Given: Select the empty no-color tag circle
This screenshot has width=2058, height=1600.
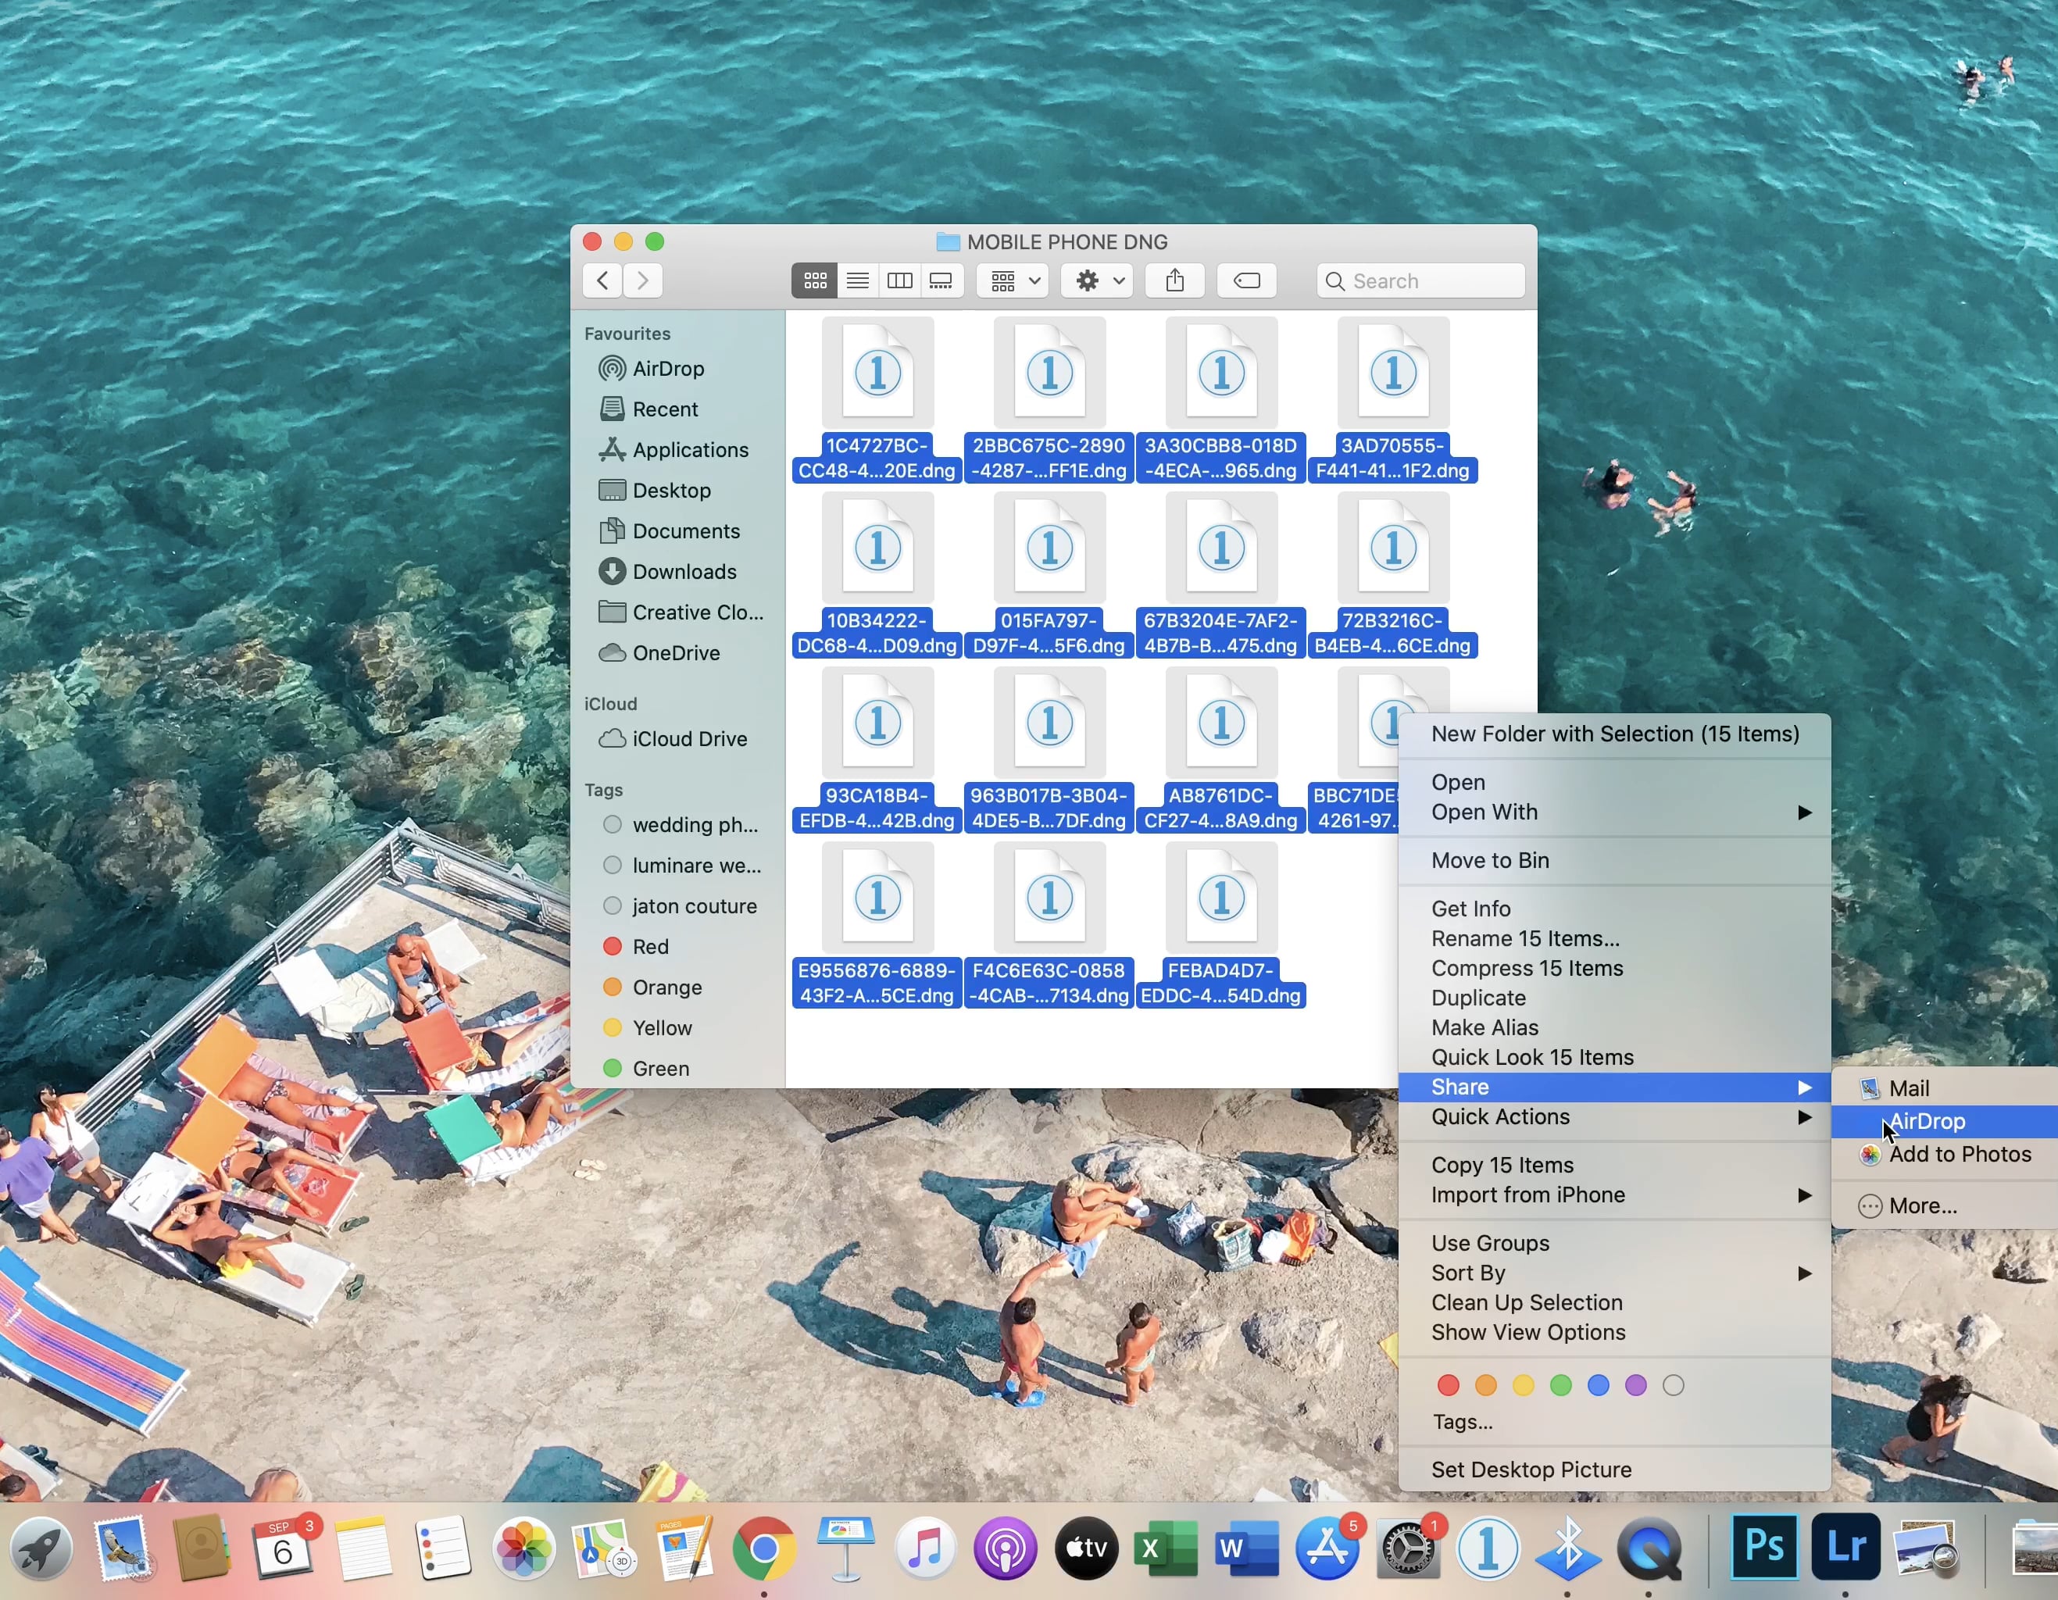Looking at the screenshot, I should coord(1673,1385).
